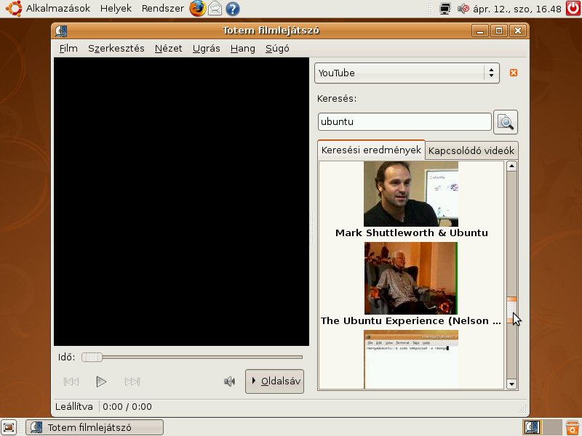Screen dimensions: 582x436
Task: Click the Idő seek slider handle
Action: tap(92, 357)
